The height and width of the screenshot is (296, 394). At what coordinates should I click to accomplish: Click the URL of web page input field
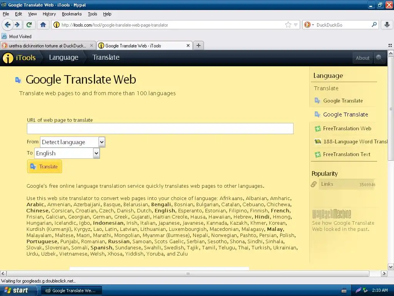[160, 129]
